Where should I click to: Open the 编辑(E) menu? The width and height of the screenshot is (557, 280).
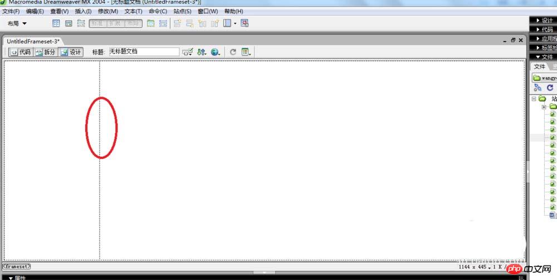35,11
